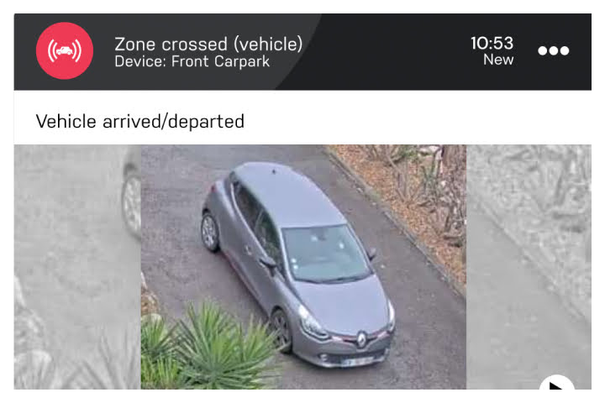Click the red vehicle zone alert icon
605x403 pixels.
65,51
